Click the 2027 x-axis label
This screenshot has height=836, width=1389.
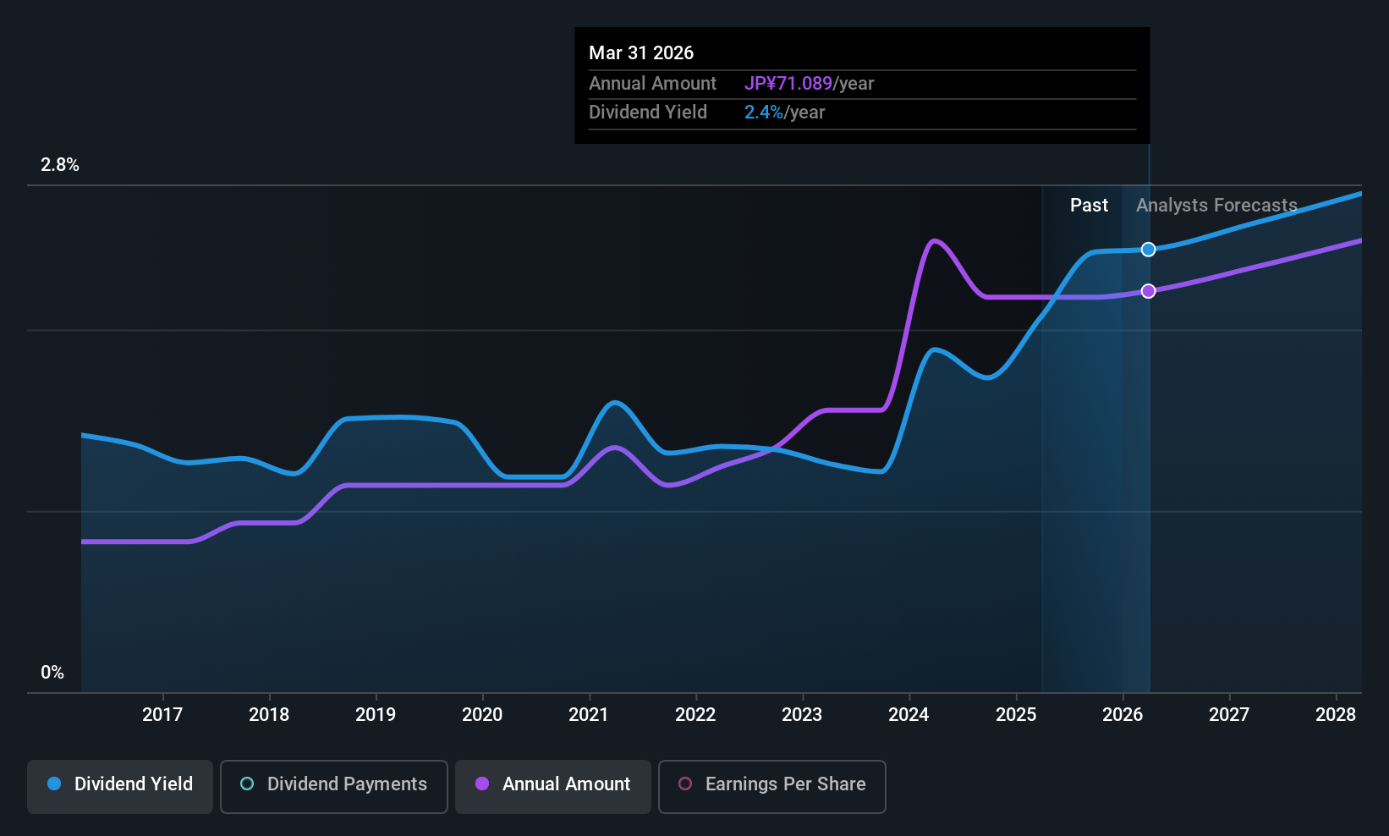click(x=1229, y=715)
